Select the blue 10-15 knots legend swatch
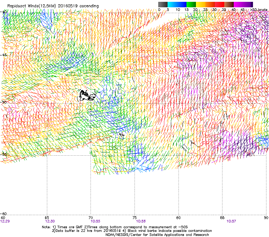This screenshot has height=237, width=269. (182, 4)
